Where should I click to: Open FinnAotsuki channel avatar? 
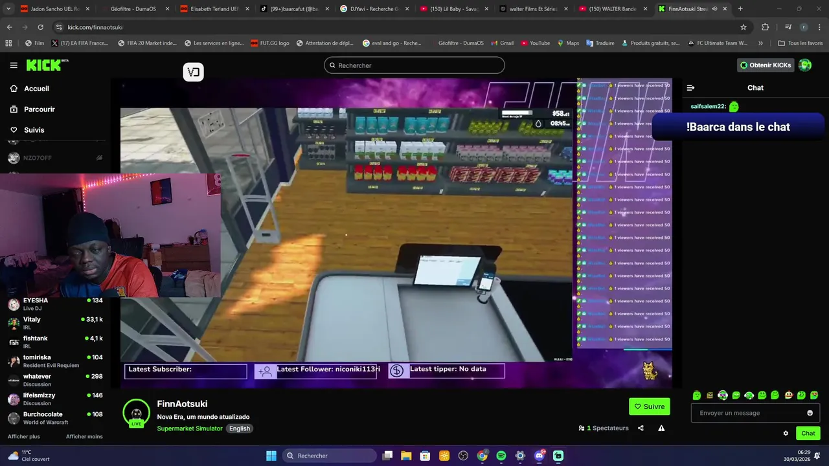(x=136, y=413)
